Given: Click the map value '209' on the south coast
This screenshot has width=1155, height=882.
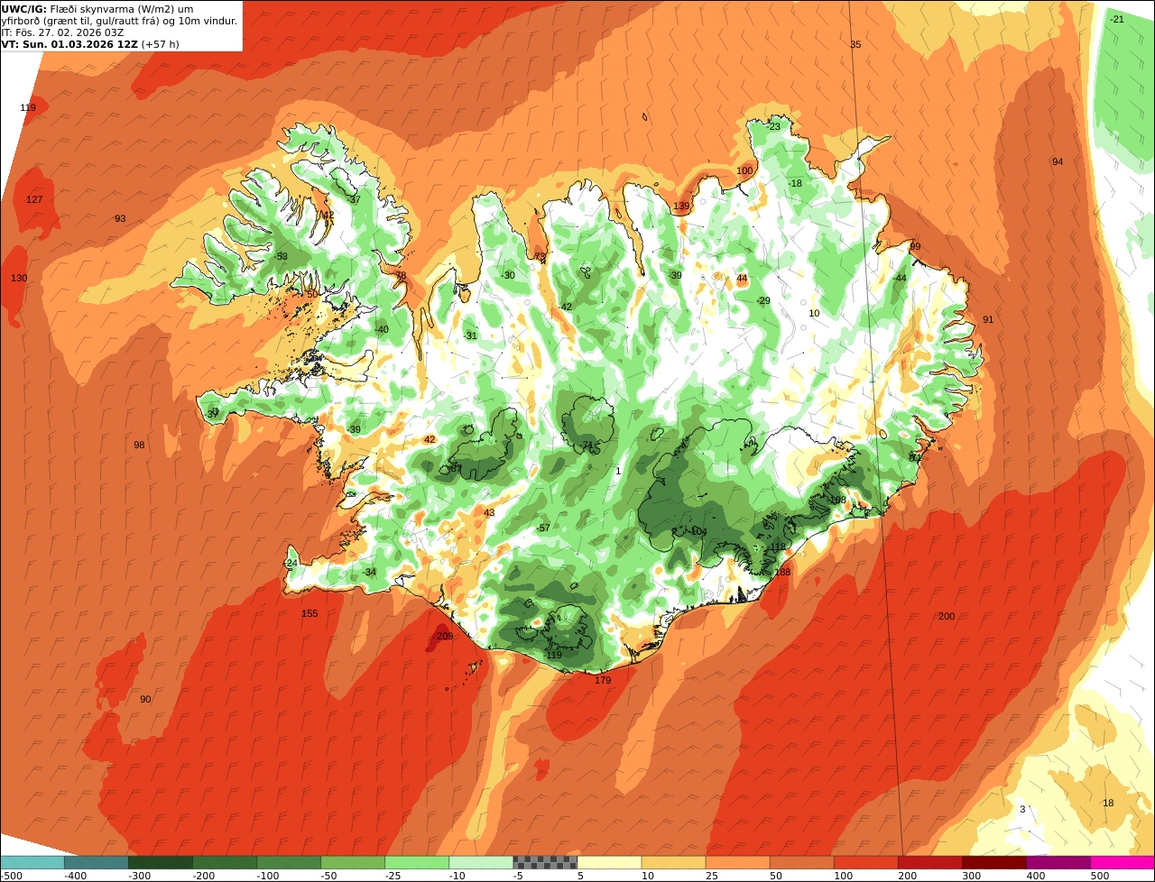Looking at the screenshot, I should (445, 637).
